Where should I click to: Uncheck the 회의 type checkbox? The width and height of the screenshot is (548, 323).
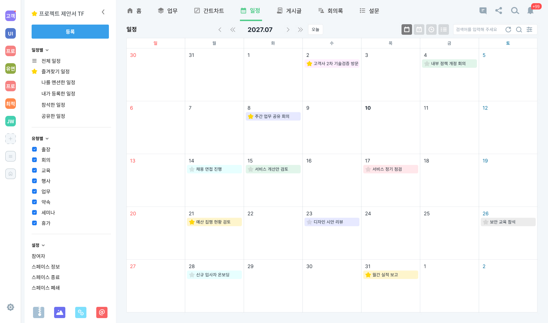coord(34,160)
